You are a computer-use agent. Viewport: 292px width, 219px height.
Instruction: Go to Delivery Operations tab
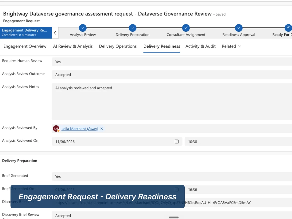pos(118,46)
